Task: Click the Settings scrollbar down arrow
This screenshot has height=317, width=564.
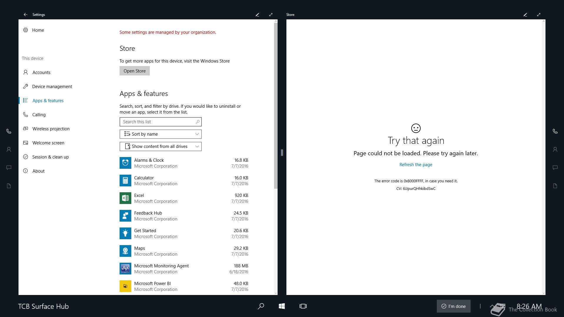Action: 276,293
